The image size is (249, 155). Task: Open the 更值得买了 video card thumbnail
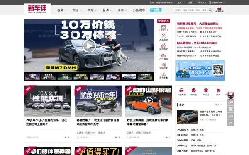coord(98,151)
